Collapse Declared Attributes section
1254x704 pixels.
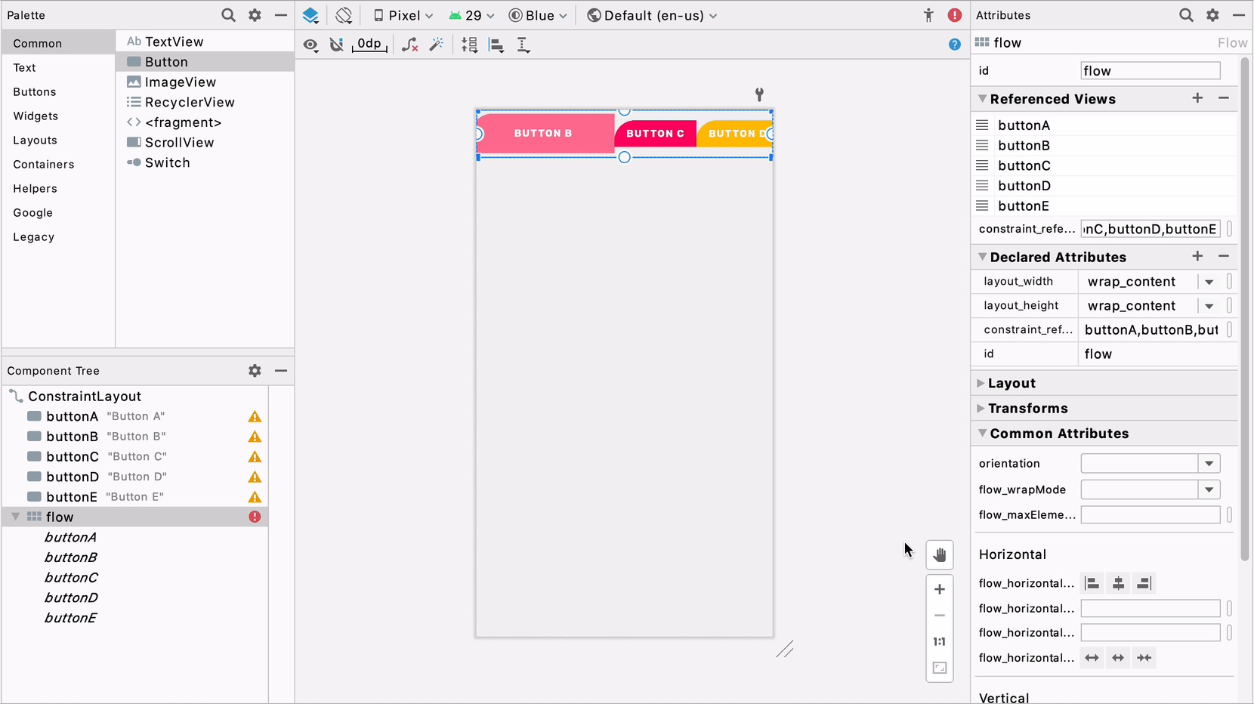pos(982,257)
